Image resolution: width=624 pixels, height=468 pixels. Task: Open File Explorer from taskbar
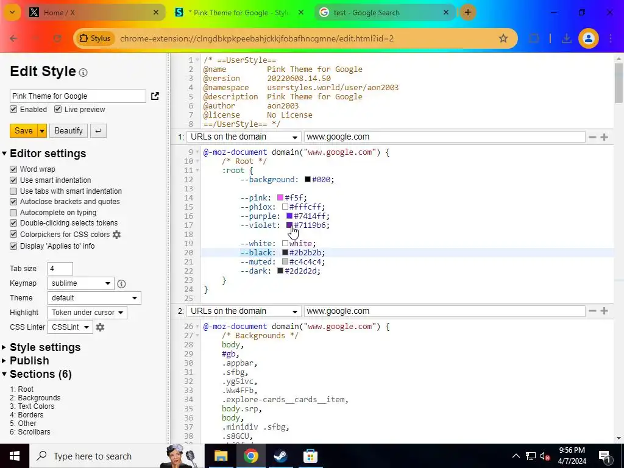point(221,456)
